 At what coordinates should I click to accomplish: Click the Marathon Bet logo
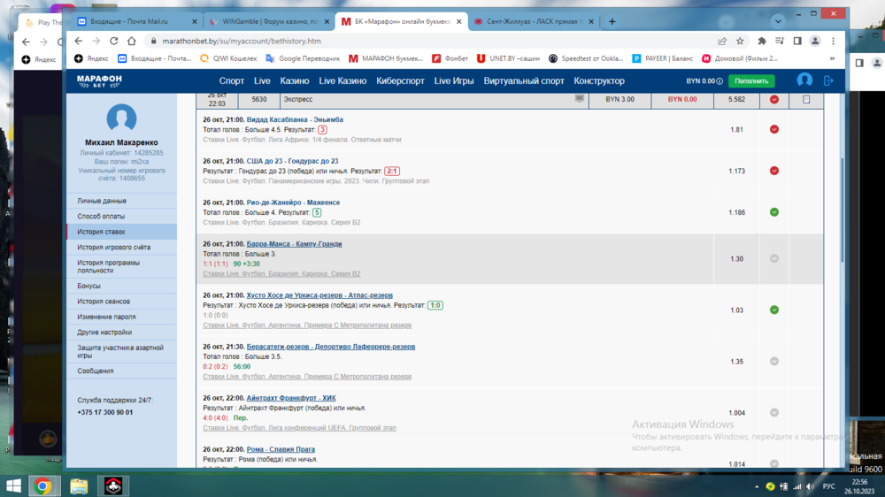(99, 80)
